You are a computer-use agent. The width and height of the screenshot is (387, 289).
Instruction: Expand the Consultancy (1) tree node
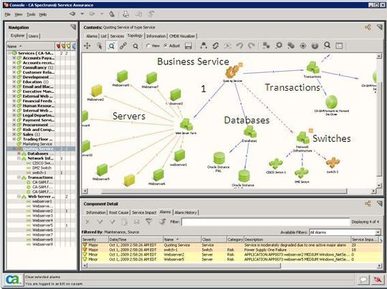(14, 67)
